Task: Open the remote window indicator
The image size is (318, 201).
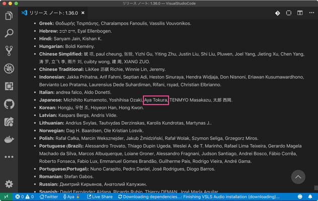Action: pos(6,196)
